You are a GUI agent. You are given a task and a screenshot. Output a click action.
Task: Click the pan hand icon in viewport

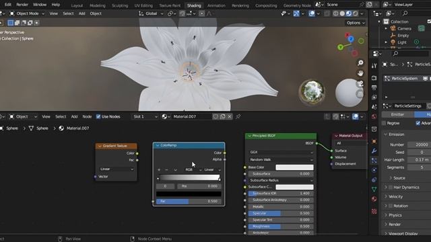pos(360,73)
